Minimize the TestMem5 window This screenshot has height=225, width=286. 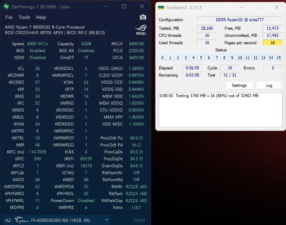(x=241, y=7)
